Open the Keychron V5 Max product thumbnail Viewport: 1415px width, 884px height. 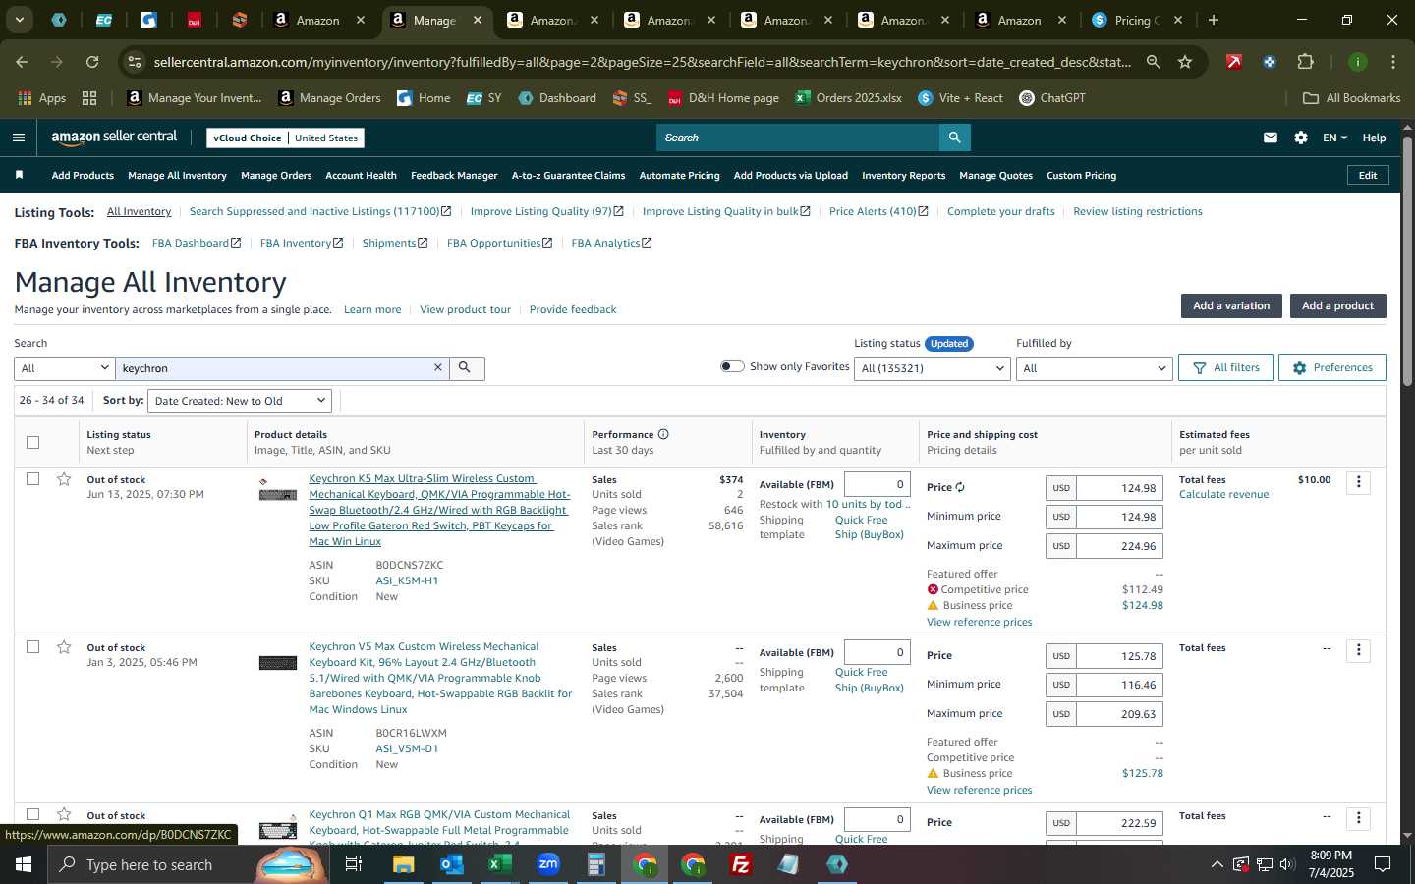(278, 663)
